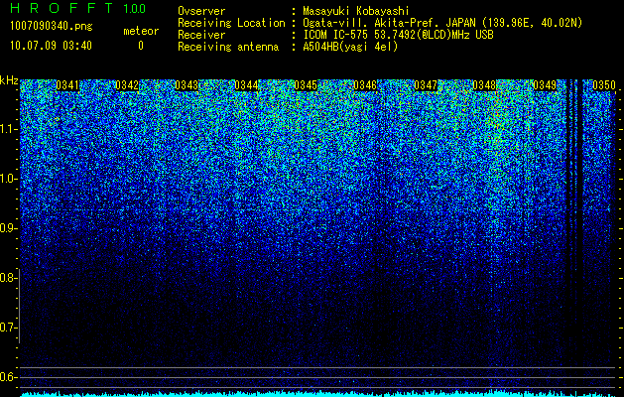Click the date 10.07.09 03:40
The image size is (624, 397).
(x=51, y=46)
